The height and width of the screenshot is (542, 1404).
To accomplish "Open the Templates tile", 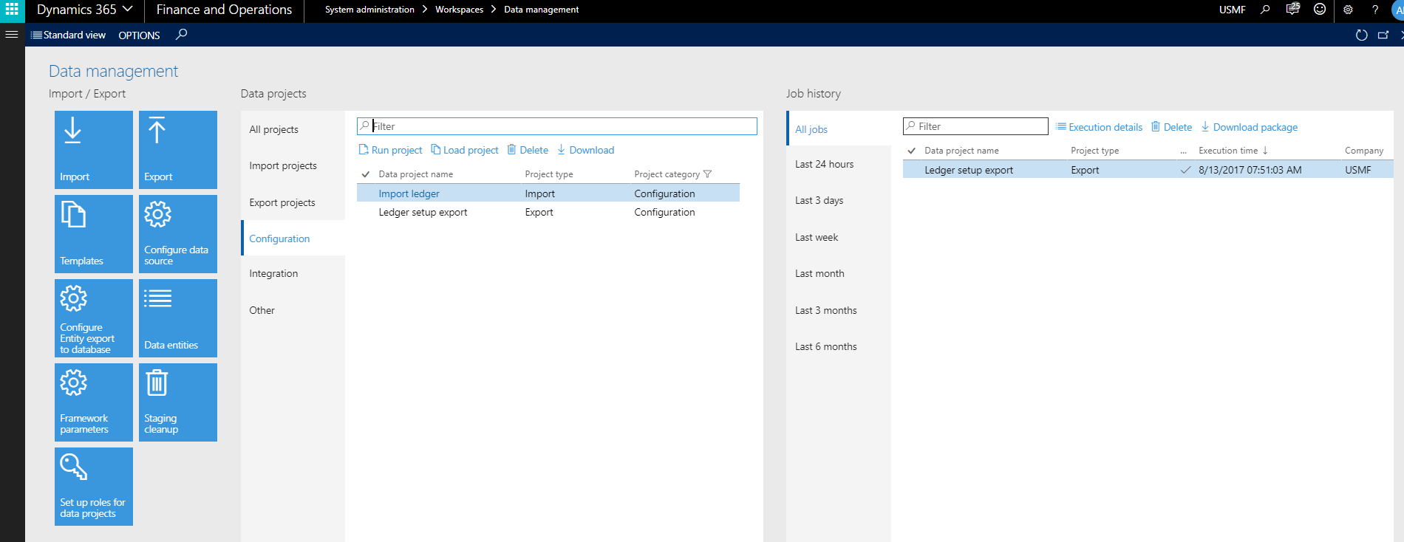I will (x=94, y=234).
